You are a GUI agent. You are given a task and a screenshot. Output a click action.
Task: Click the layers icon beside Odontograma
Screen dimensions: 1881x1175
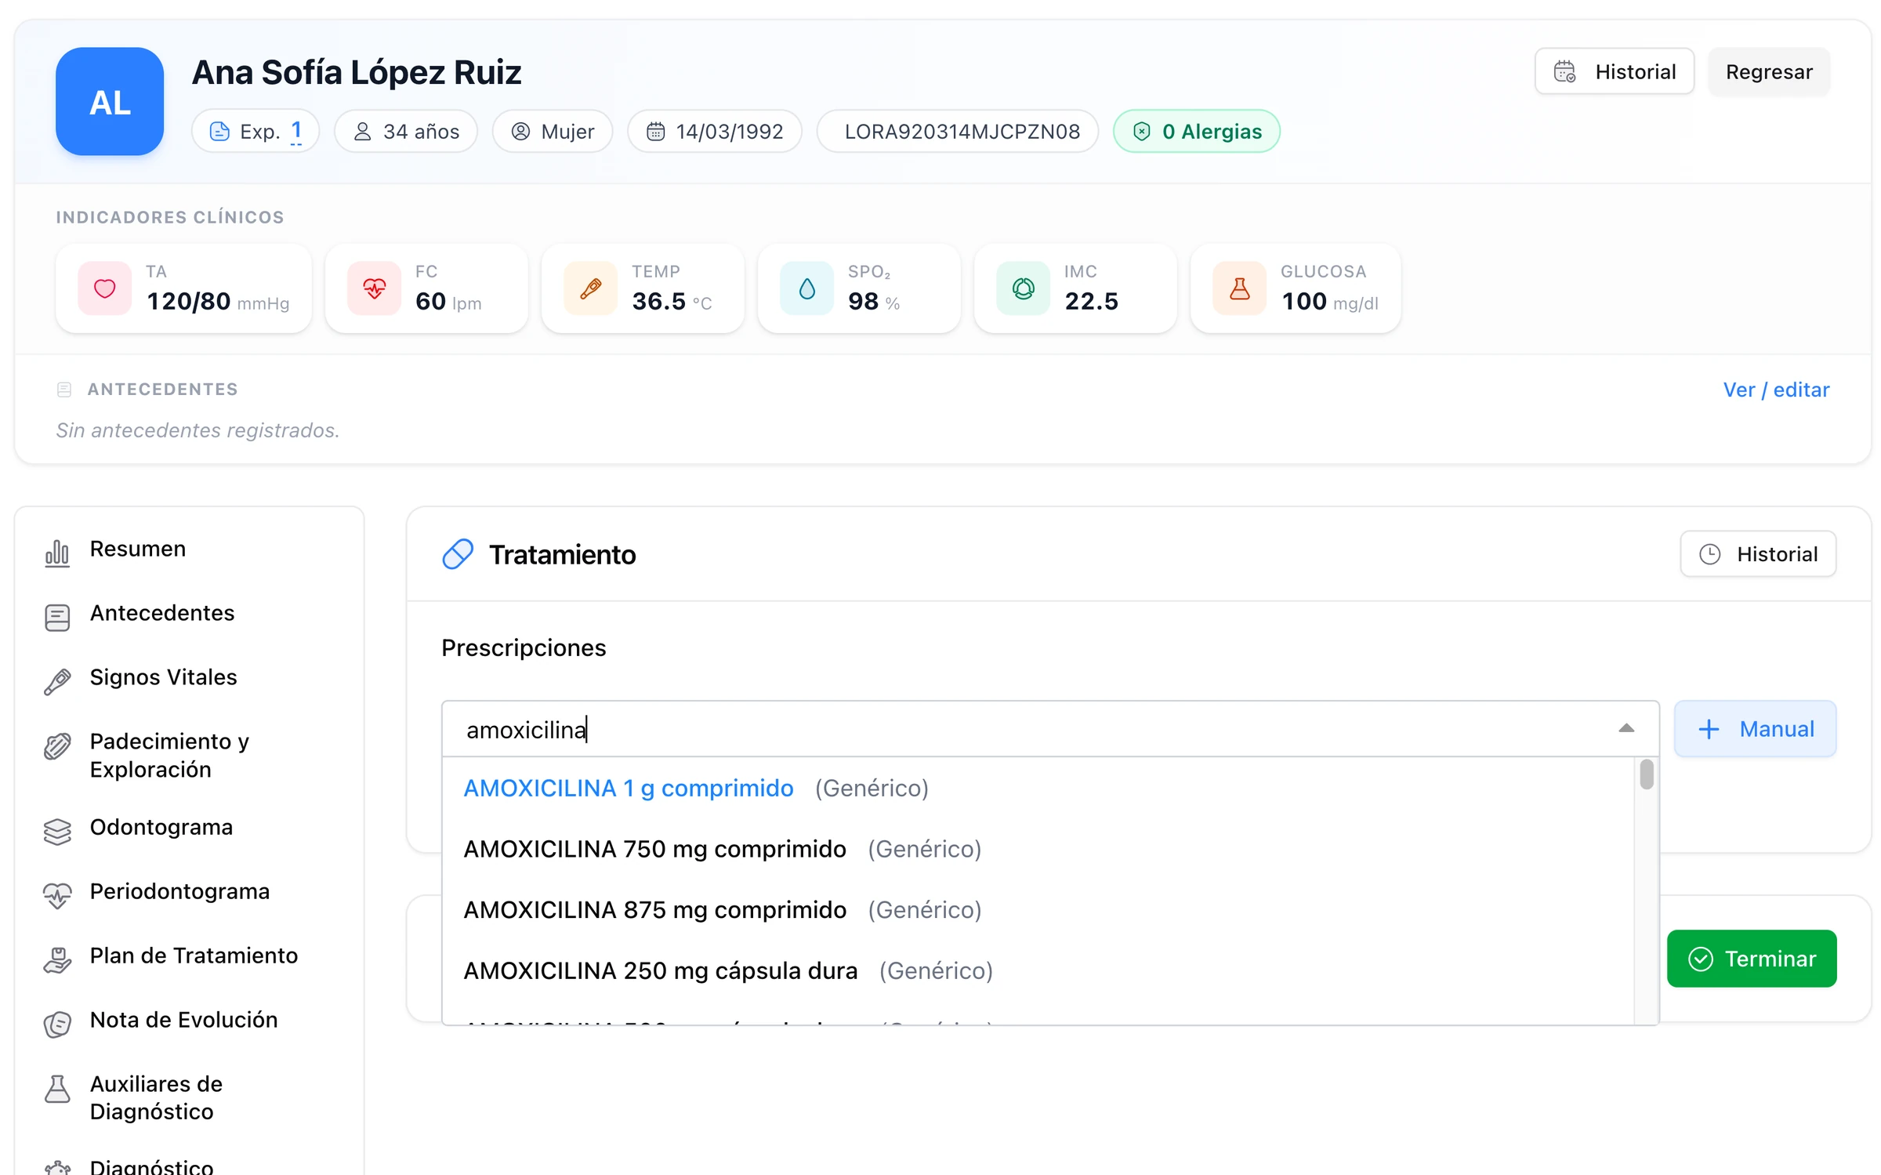coord(57,832)
